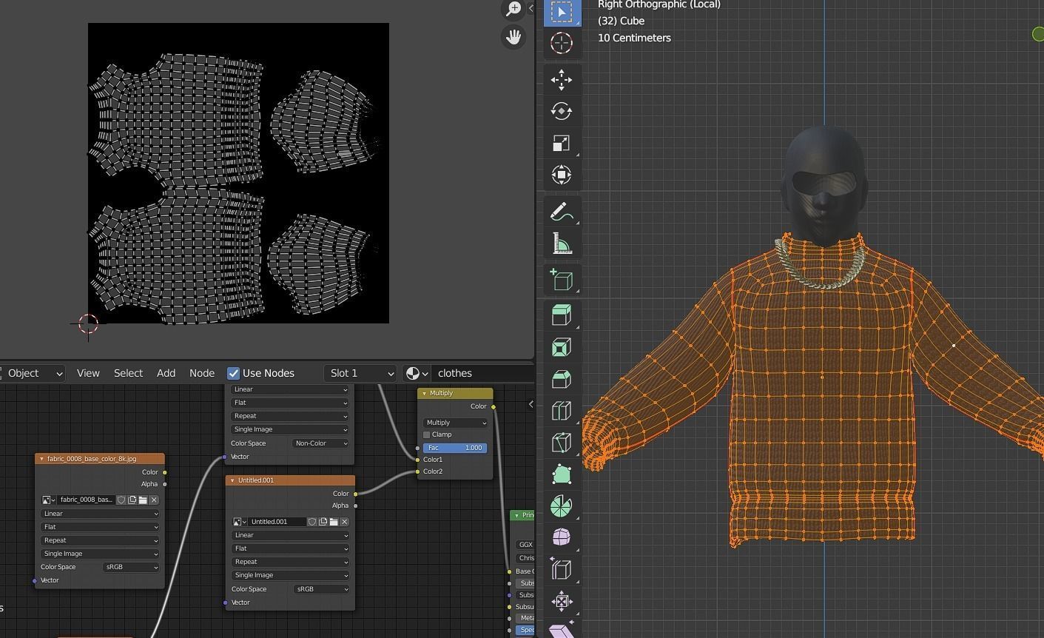Select the Bevel tool

click(x=562, y=380)
